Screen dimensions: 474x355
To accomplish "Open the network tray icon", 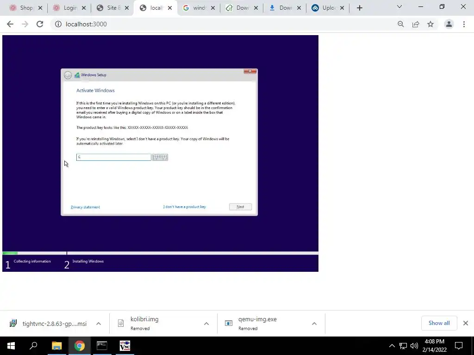I will 403,346.
